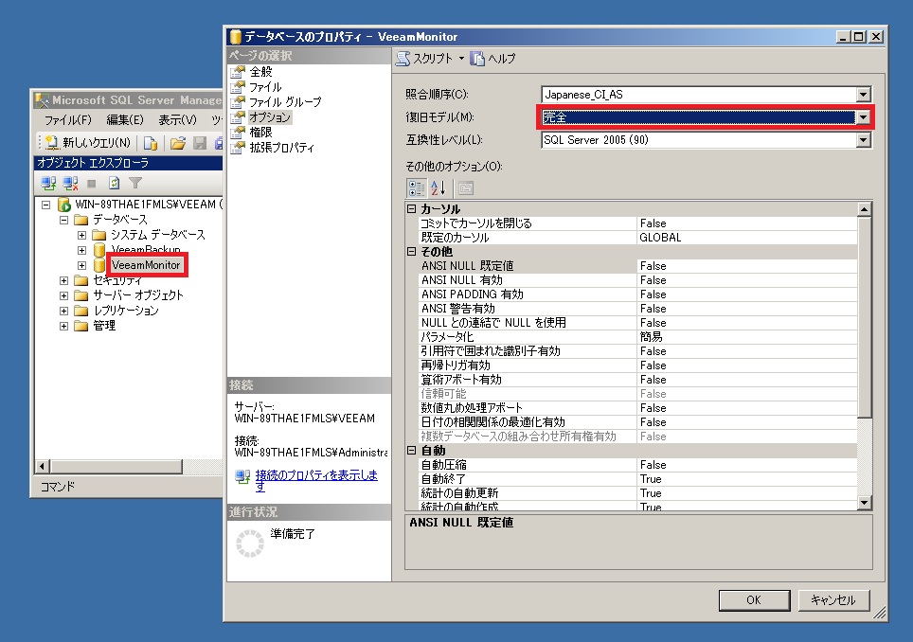Click the property pages icon in grid toolbar
The width and height of the screenshot is (913, 642).
pos(466,188)
